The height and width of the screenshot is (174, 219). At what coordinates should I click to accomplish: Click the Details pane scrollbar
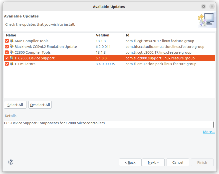214,124
